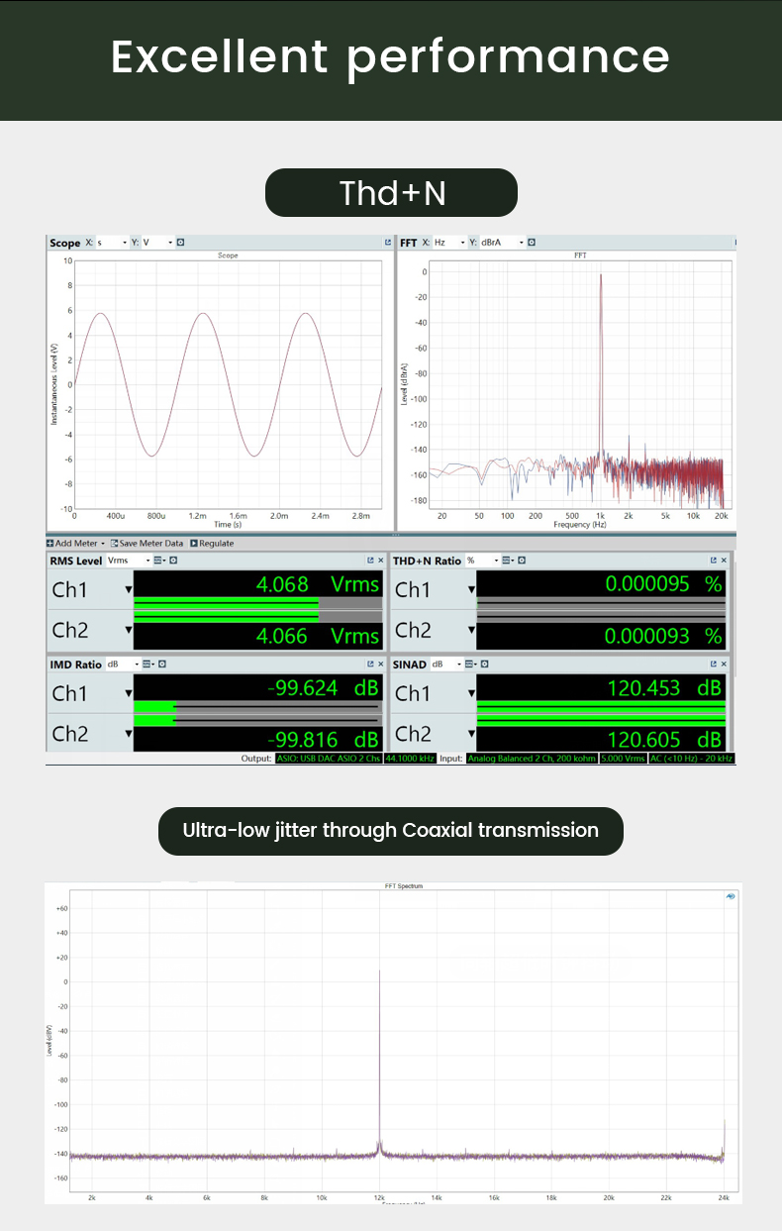
Task: Expand the Scope X-axis unit dropdown
Action: [112, 243]
